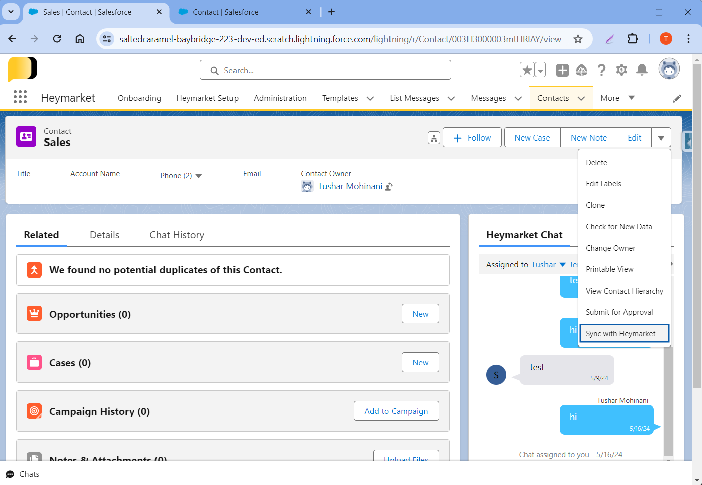
Task: Open the contact hierarchy icon
Action: click(434, 138)
